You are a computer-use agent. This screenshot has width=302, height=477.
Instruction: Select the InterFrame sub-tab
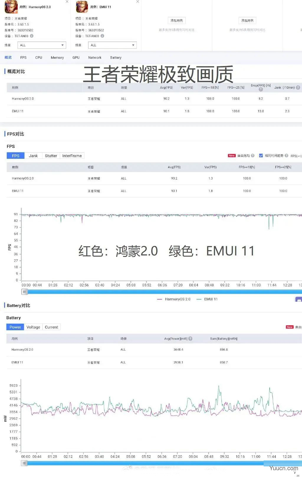pos(72,156)
